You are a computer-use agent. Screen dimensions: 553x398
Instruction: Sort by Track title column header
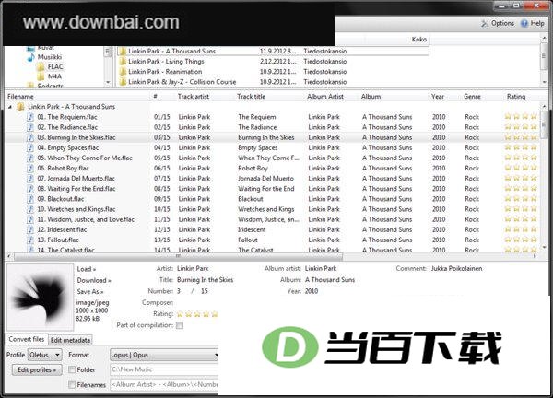tap(251, 96)
